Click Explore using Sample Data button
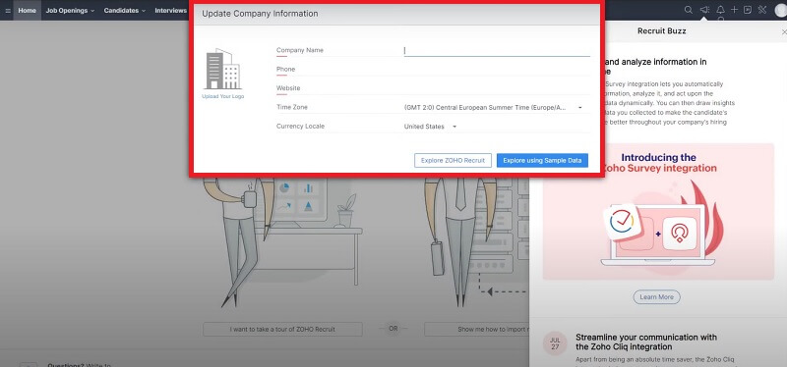This screenshot has width=787, height=367. click(x=542, y=160)
